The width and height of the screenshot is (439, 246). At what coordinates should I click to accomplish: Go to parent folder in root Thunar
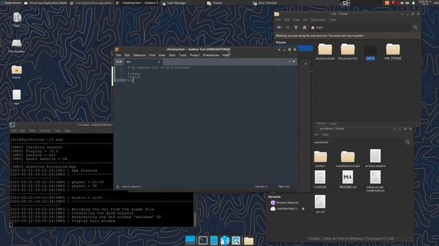tap(296, 27)
